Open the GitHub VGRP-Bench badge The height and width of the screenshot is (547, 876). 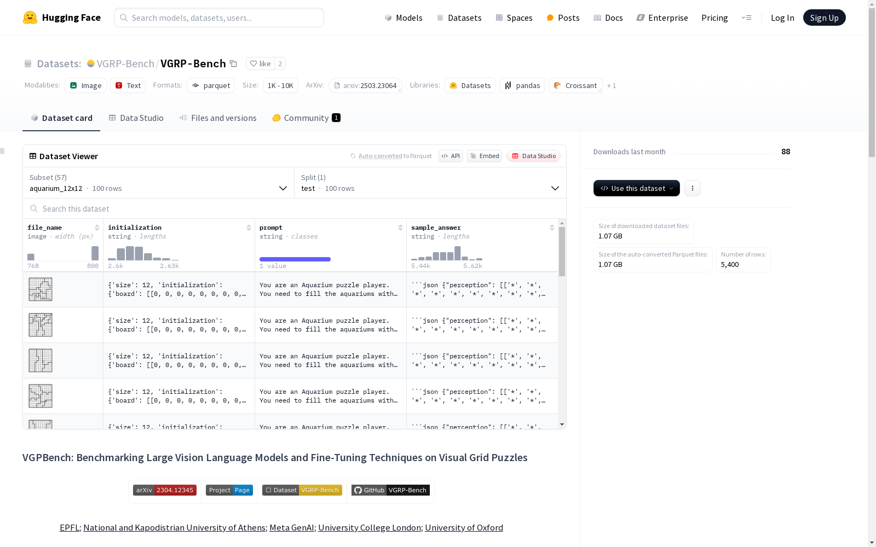click(x=390, y=490)
